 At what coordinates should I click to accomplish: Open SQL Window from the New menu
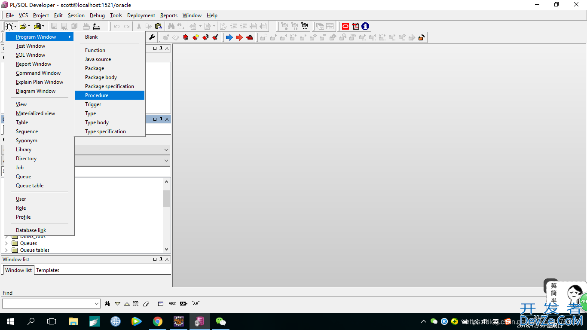pos(40,55)
